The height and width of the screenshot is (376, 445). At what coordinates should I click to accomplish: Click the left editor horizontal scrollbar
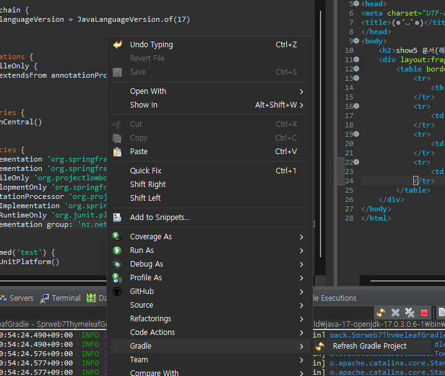click(x=54, y=281)
